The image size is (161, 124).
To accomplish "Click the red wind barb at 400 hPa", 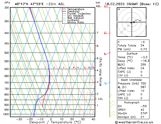I will point(107,33).
